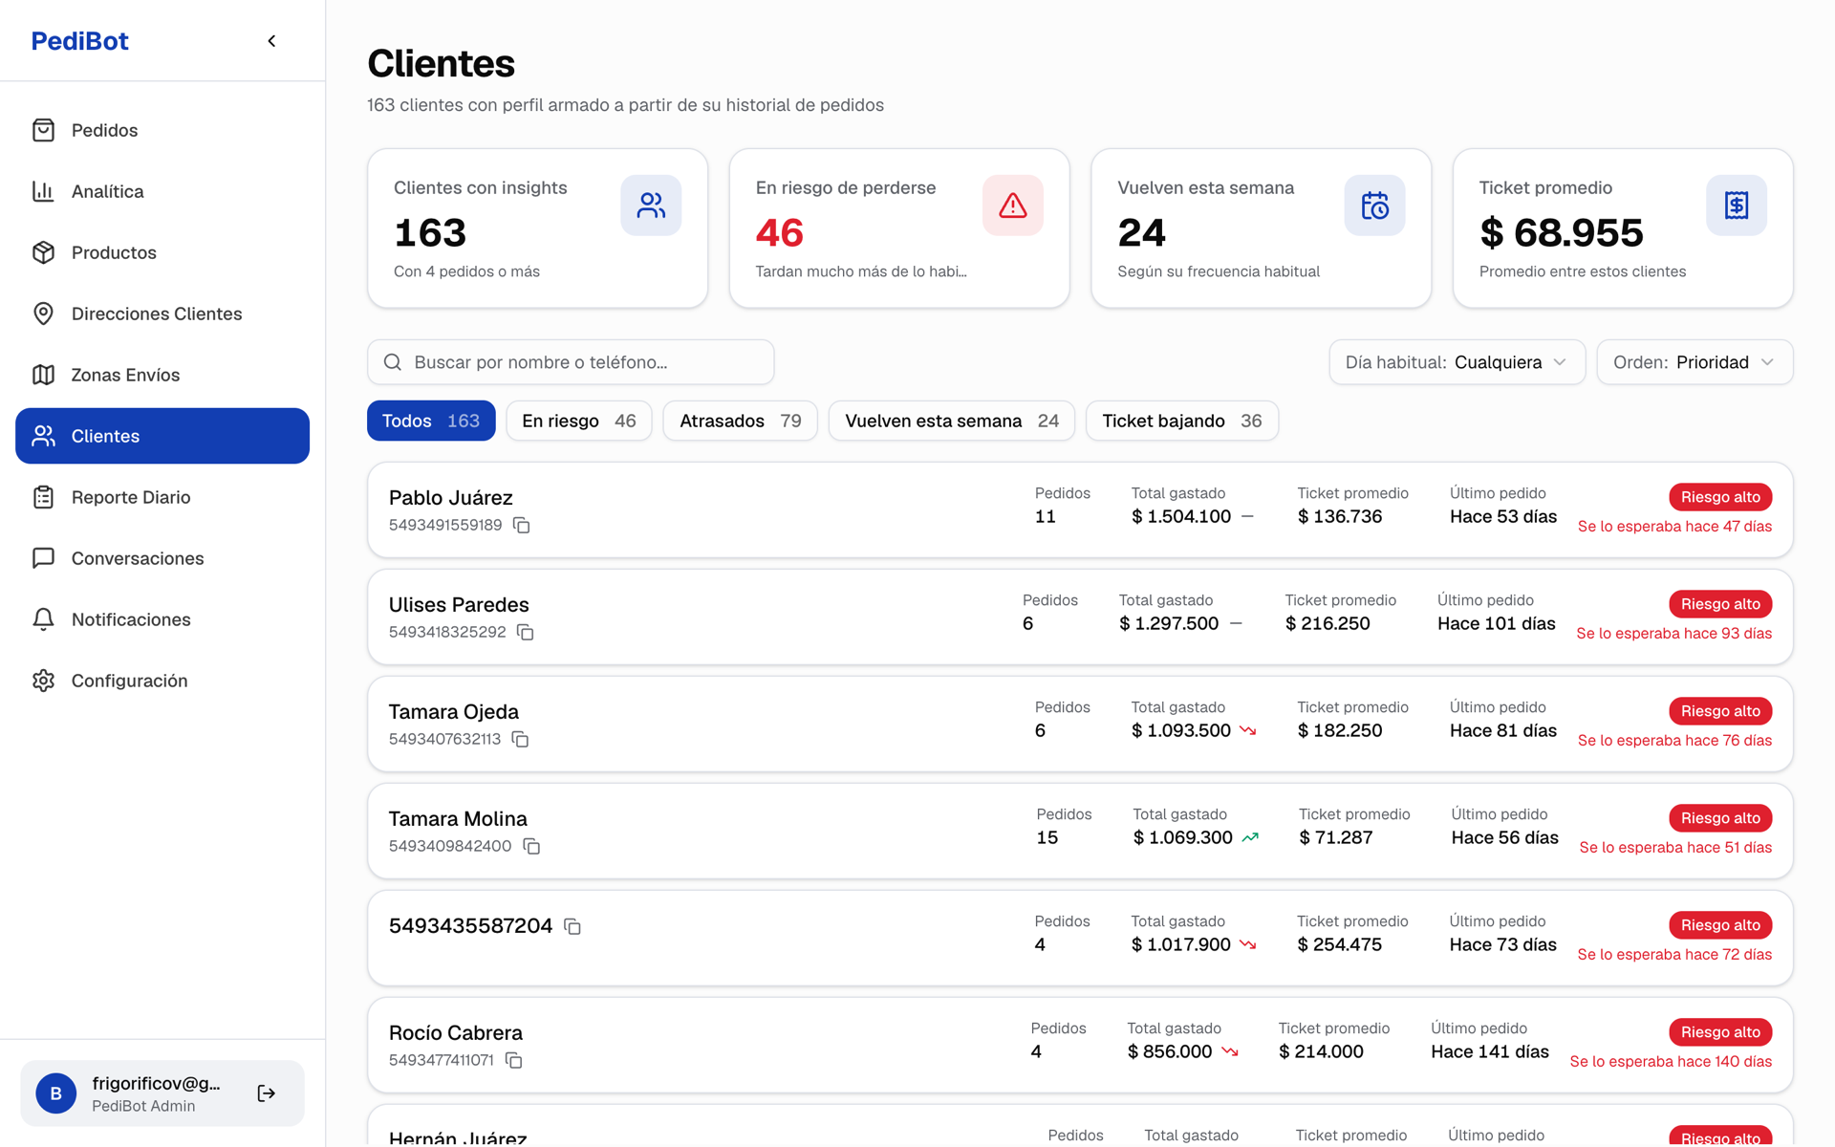Image resolution: width=1835 pixels, height=1147 pixels.
Task: Open Pablo Juárez's client row
Action: pos(1080,510)
